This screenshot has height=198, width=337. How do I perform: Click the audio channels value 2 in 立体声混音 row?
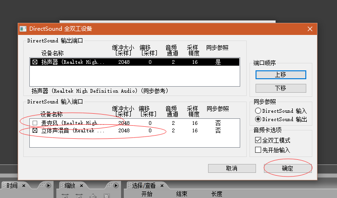(173, 130)
